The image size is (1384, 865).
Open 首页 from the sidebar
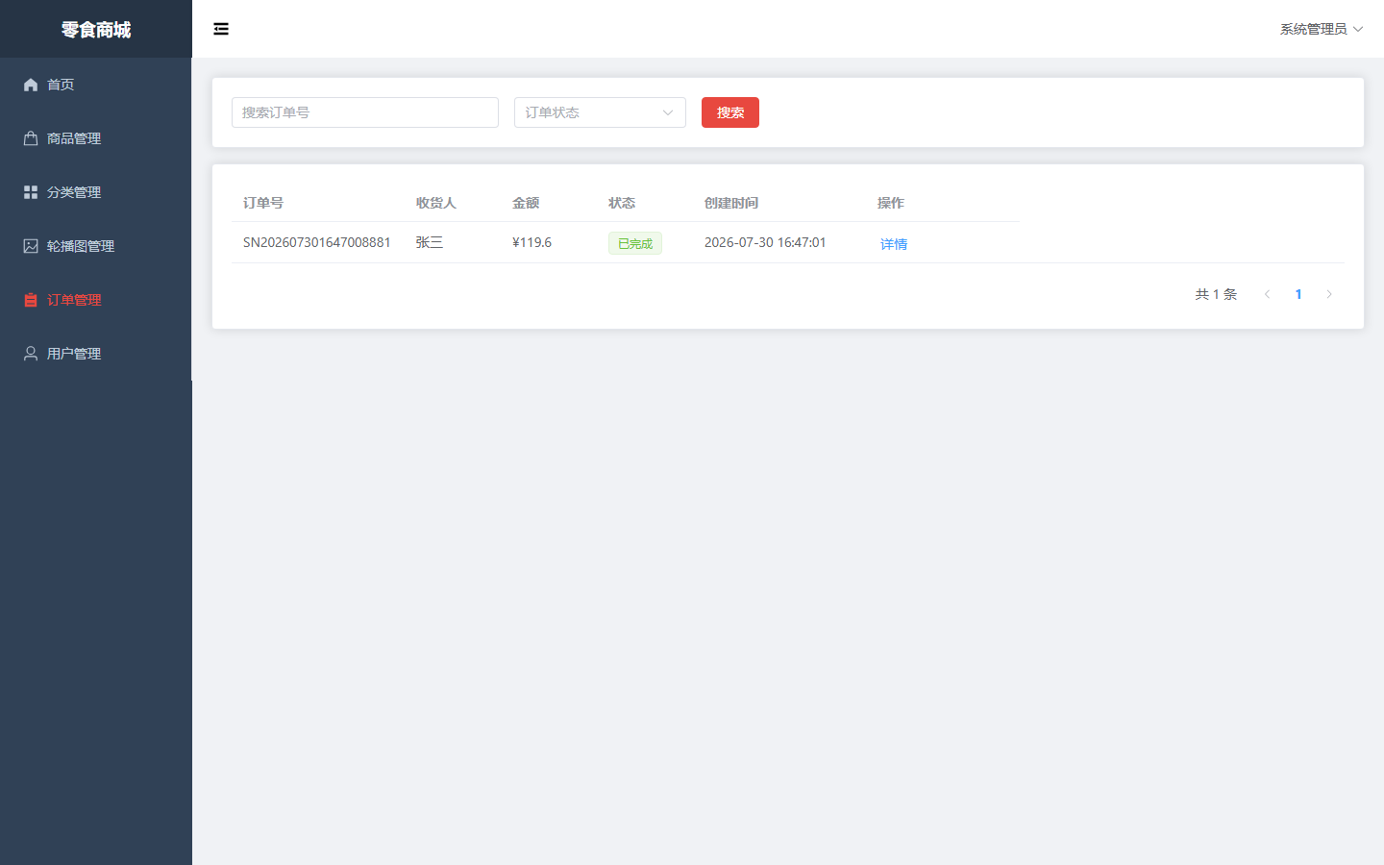tap(96, 85)
